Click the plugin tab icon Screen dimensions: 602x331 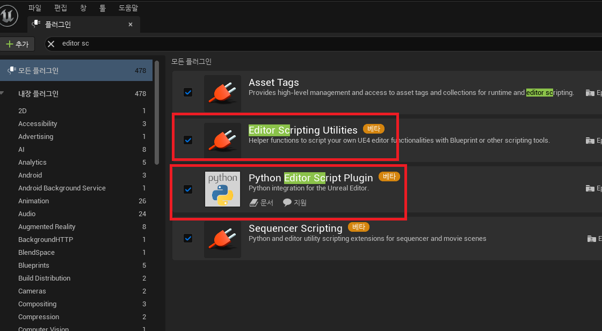[36, 24]
